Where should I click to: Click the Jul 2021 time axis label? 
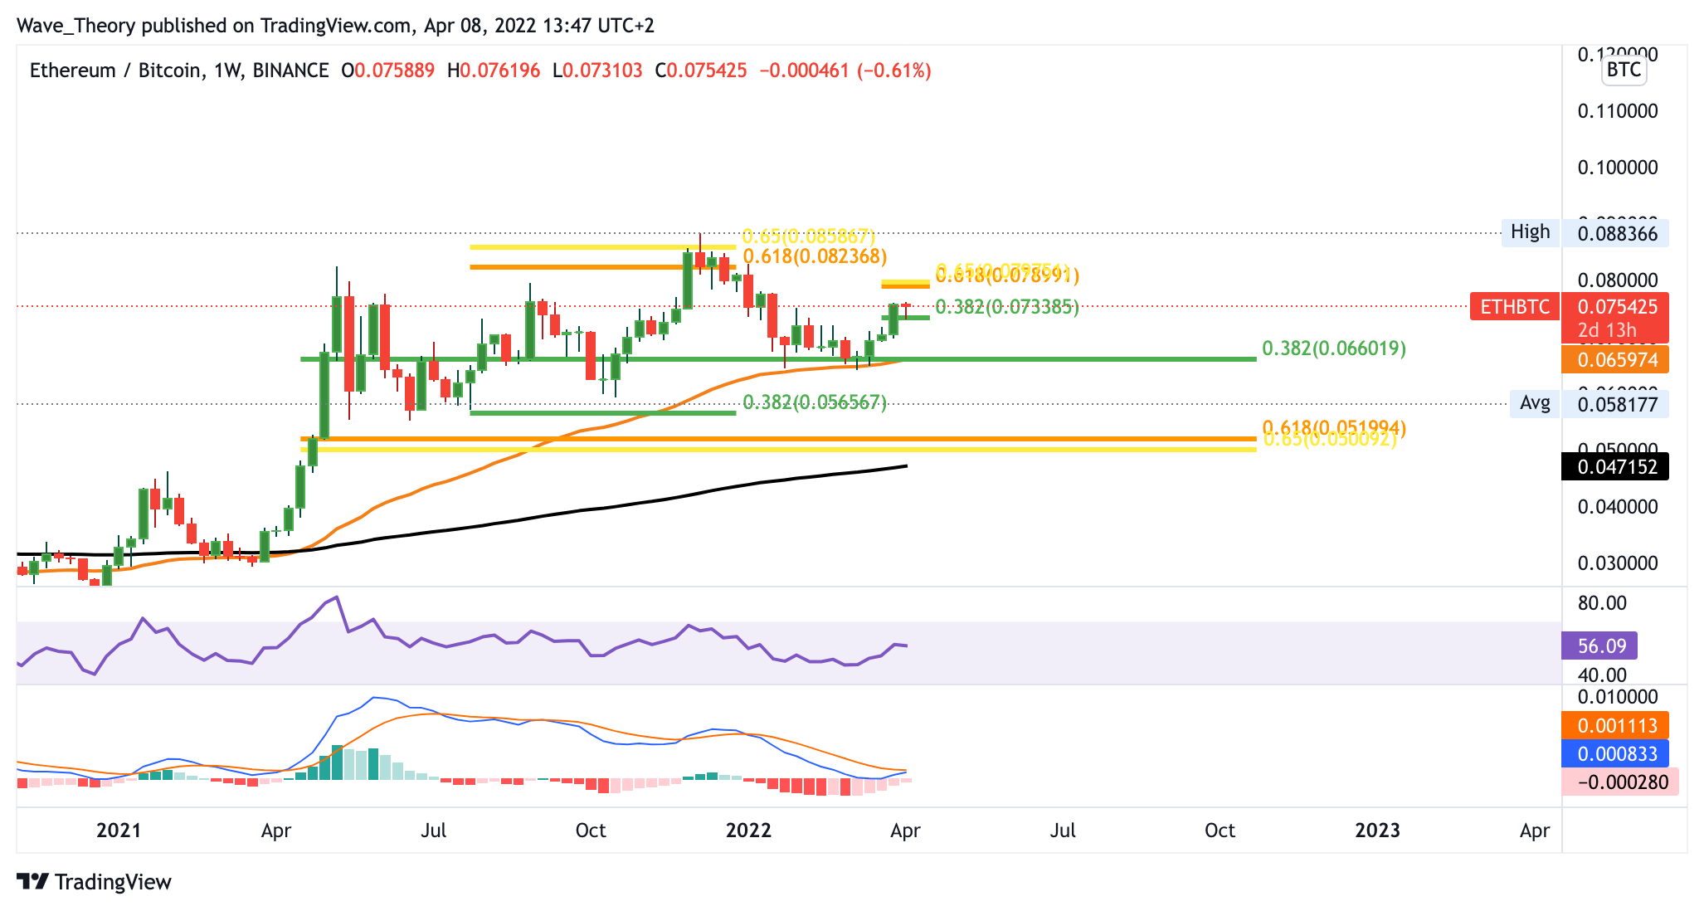433,831
